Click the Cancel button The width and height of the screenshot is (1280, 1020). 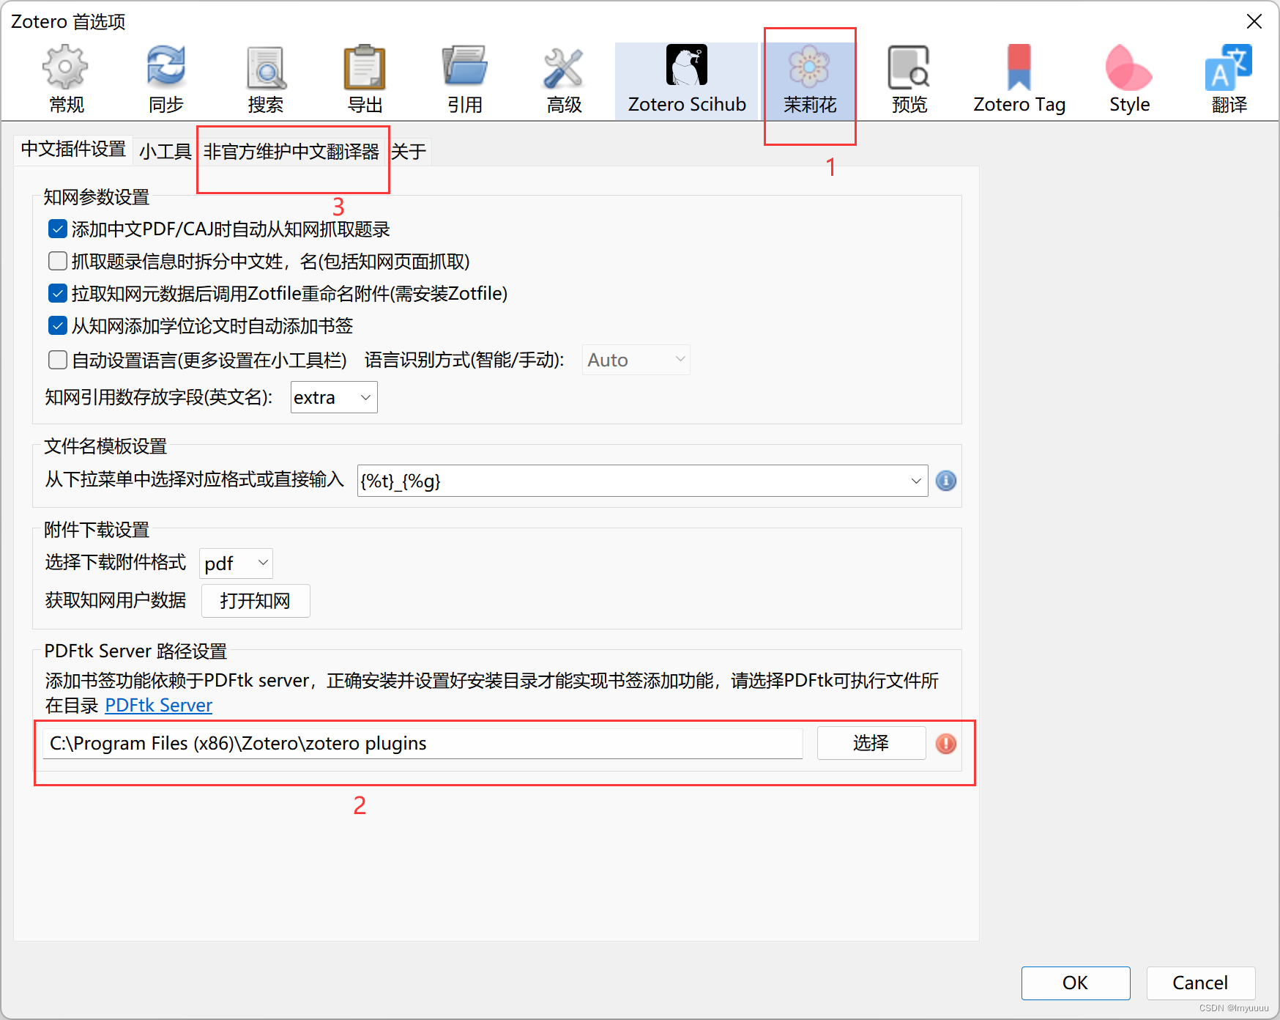point(1201,983)
